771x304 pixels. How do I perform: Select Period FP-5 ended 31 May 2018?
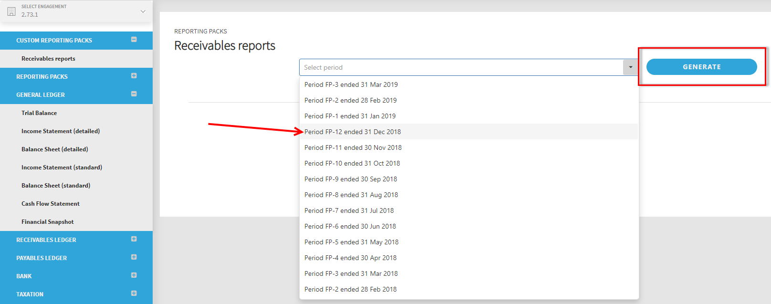469,242
